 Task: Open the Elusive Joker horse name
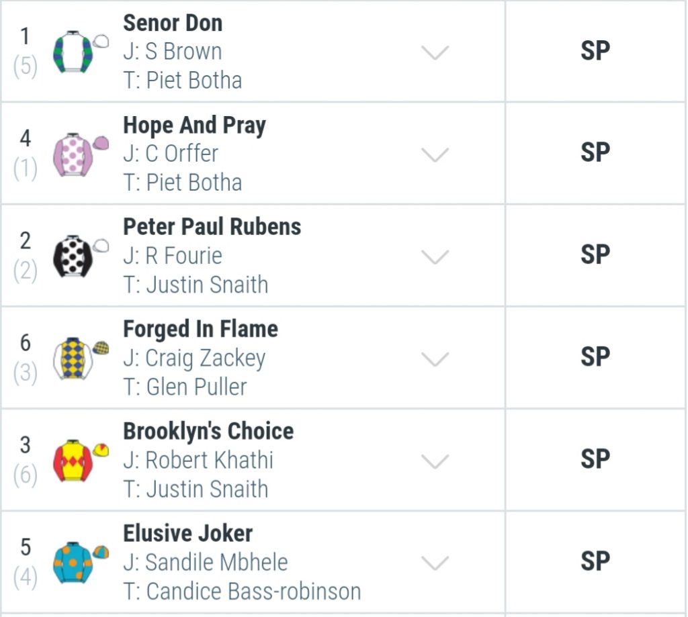[188, 533]
